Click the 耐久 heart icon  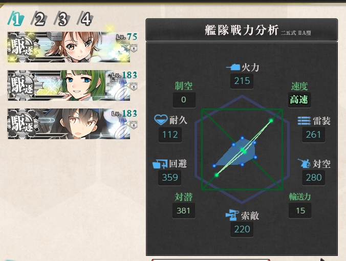click(161, 120)
